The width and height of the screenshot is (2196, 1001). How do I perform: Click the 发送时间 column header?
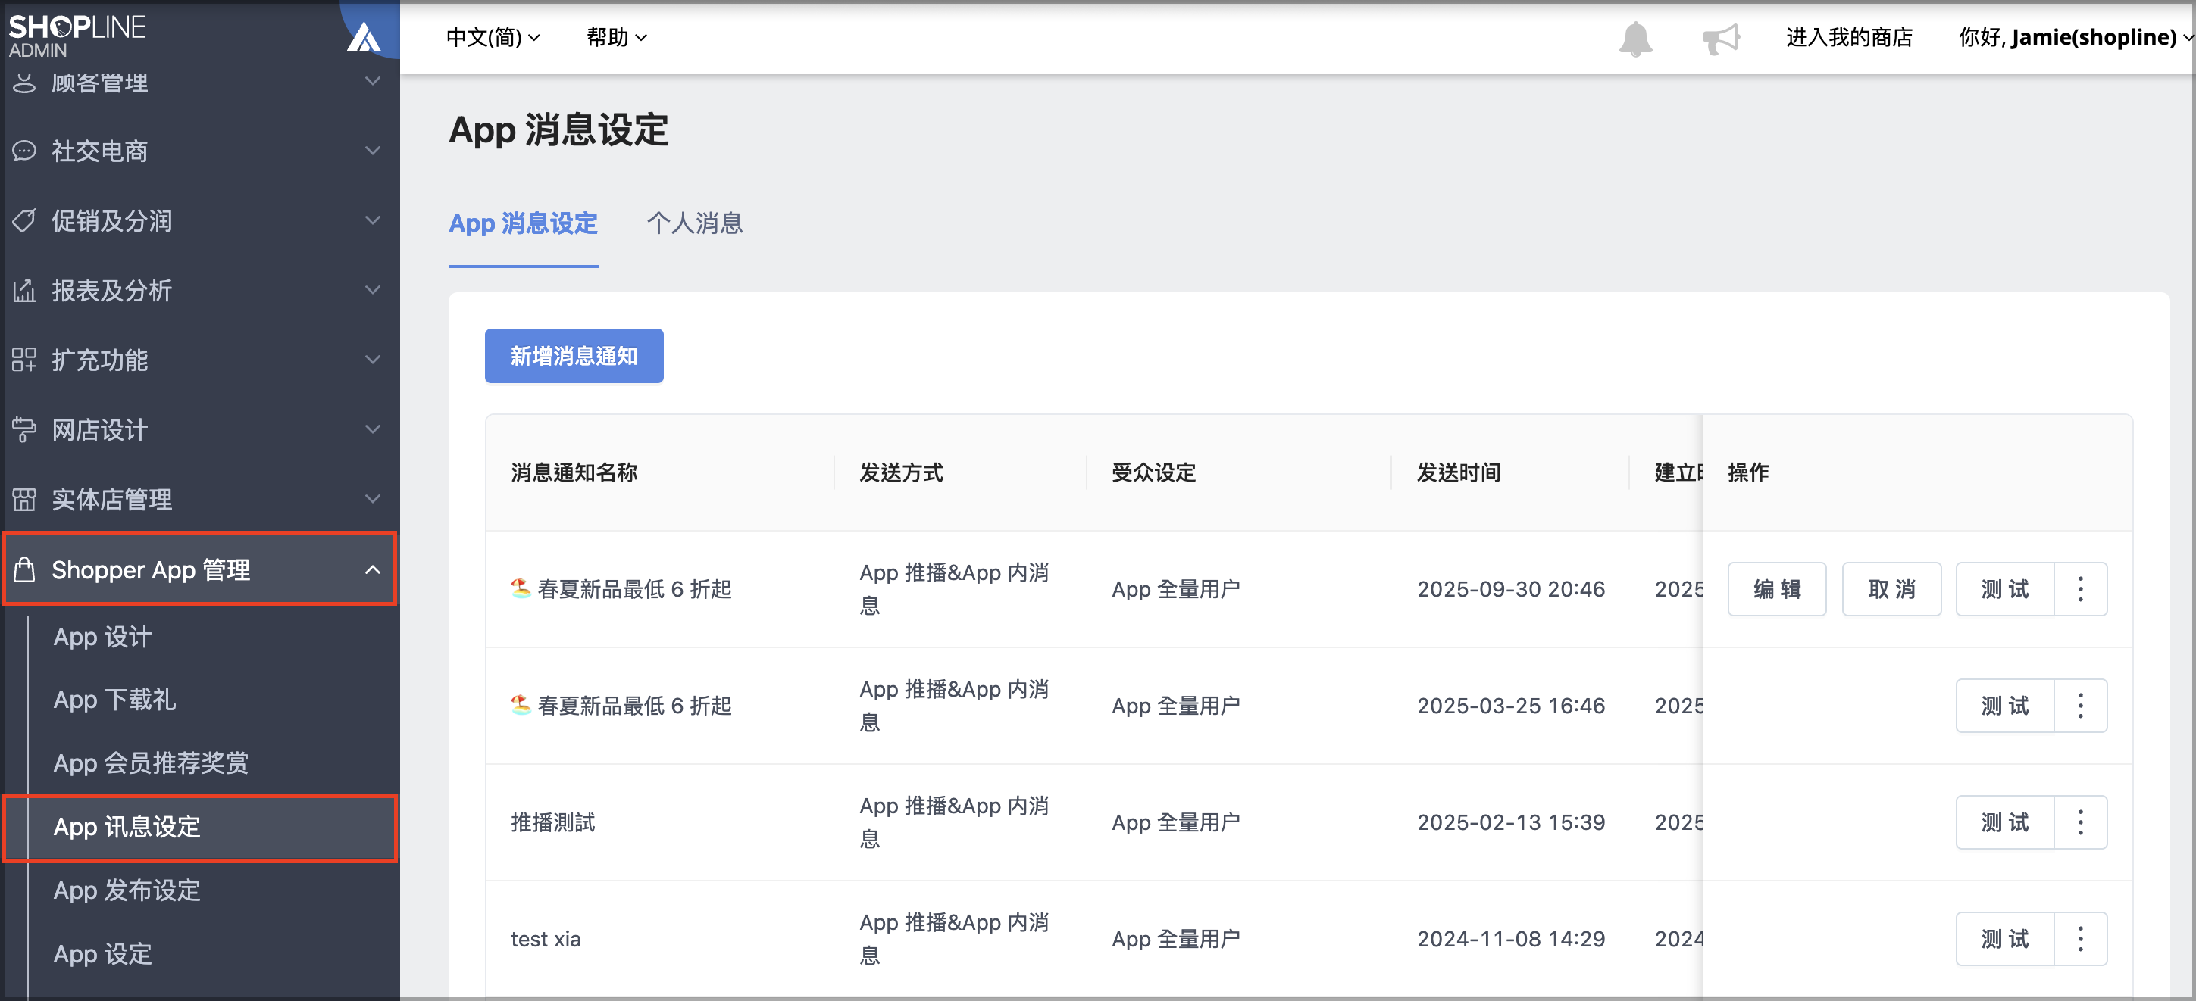(x=1459, y=472)
